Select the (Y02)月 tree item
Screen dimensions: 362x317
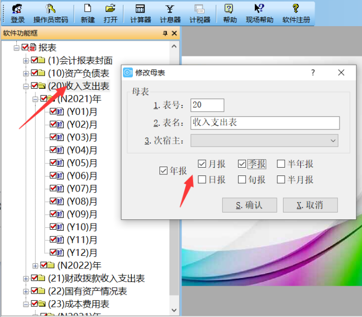[x=82, y=124]
